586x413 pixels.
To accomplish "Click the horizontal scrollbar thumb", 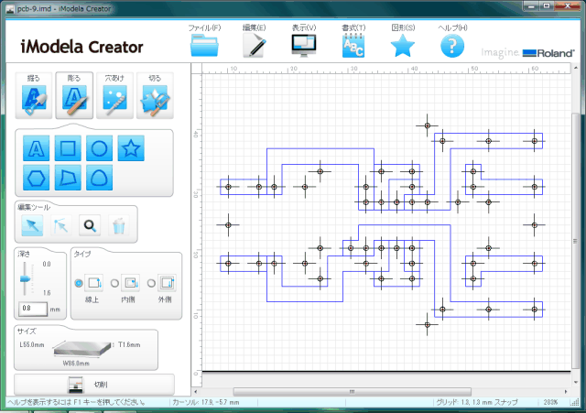I will [x=352, y=392].
